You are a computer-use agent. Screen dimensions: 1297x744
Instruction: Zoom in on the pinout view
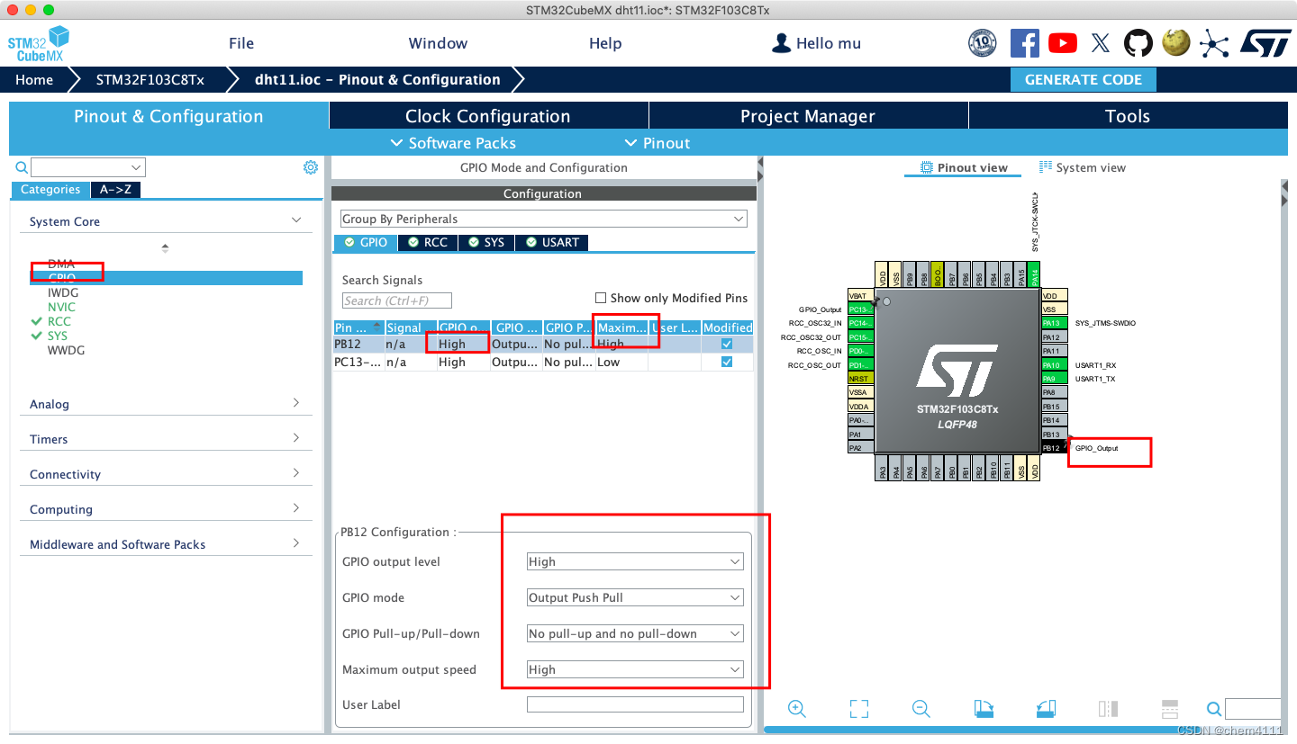pos(796,709)
